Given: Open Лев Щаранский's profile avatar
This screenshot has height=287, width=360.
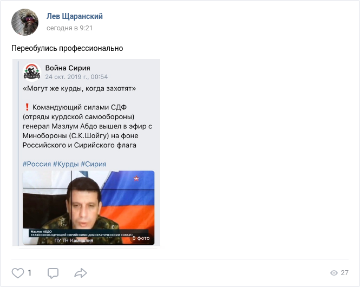Looking at the screenshot, I should click(x=25, y=22).
